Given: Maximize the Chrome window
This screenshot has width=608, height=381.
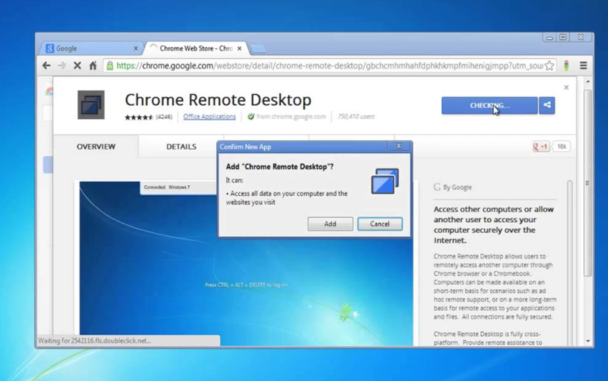Looking at the screenshot, I should tap(563, 38).
